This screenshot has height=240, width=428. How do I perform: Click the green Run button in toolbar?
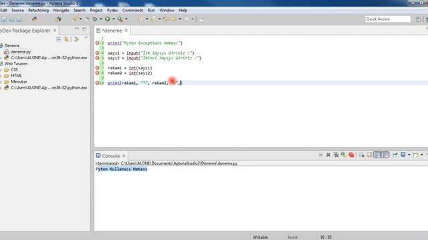click(x=108, y=19)
